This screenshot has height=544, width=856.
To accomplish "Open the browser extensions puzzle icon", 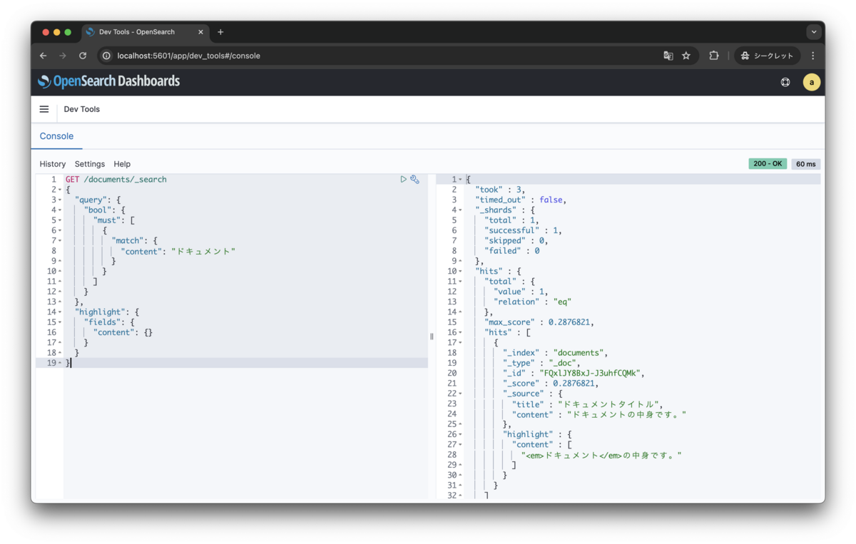I will (713, 56).
